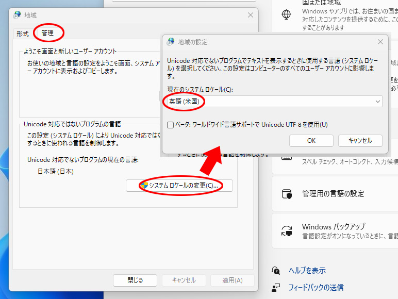Click 国または地域 heading in Settings
The height and width of the screenshot is (299, 398).
tap(322, 3)
